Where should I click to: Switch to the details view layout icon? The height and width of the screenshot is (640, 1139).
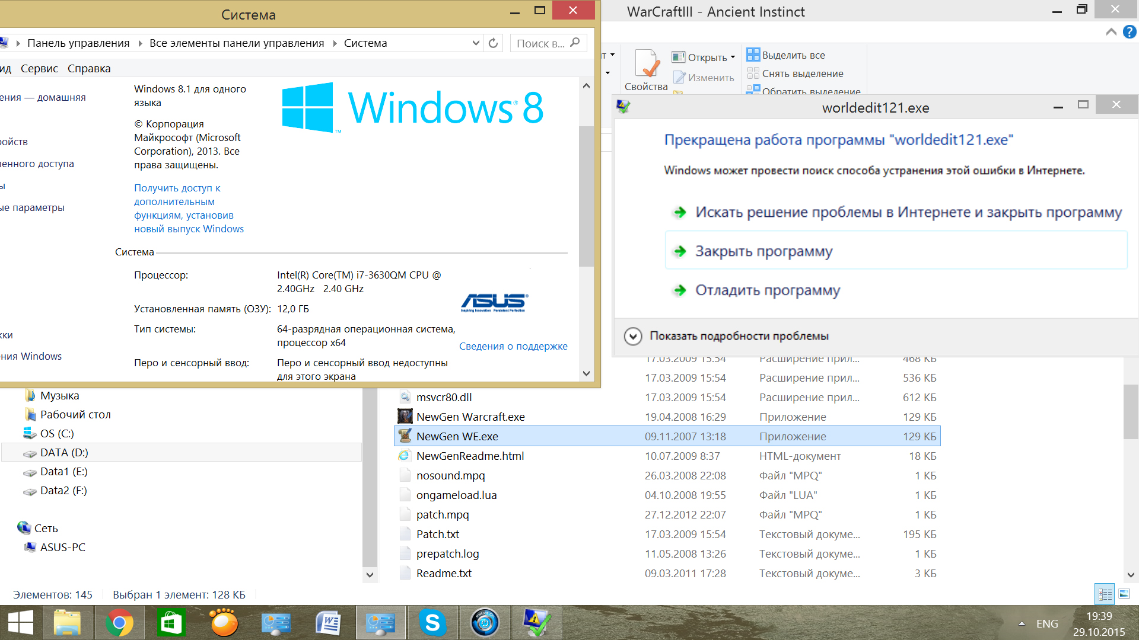click(1105, 594)
